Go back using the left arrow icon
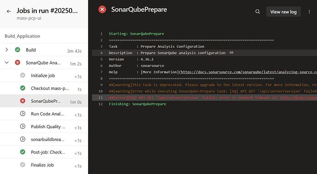 coord(8,11)
